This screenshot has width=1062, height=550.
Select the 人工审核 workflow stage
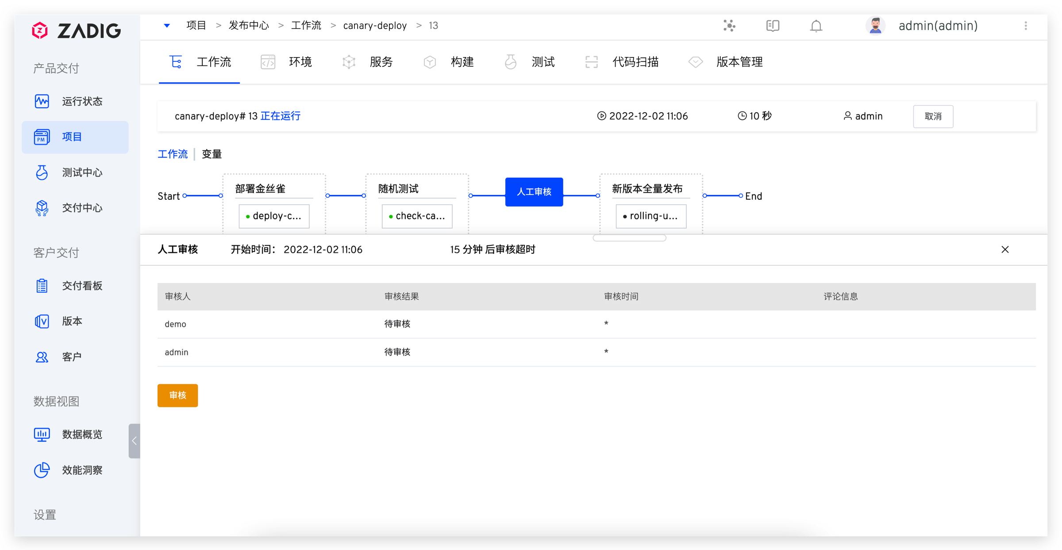pos(534,192)
